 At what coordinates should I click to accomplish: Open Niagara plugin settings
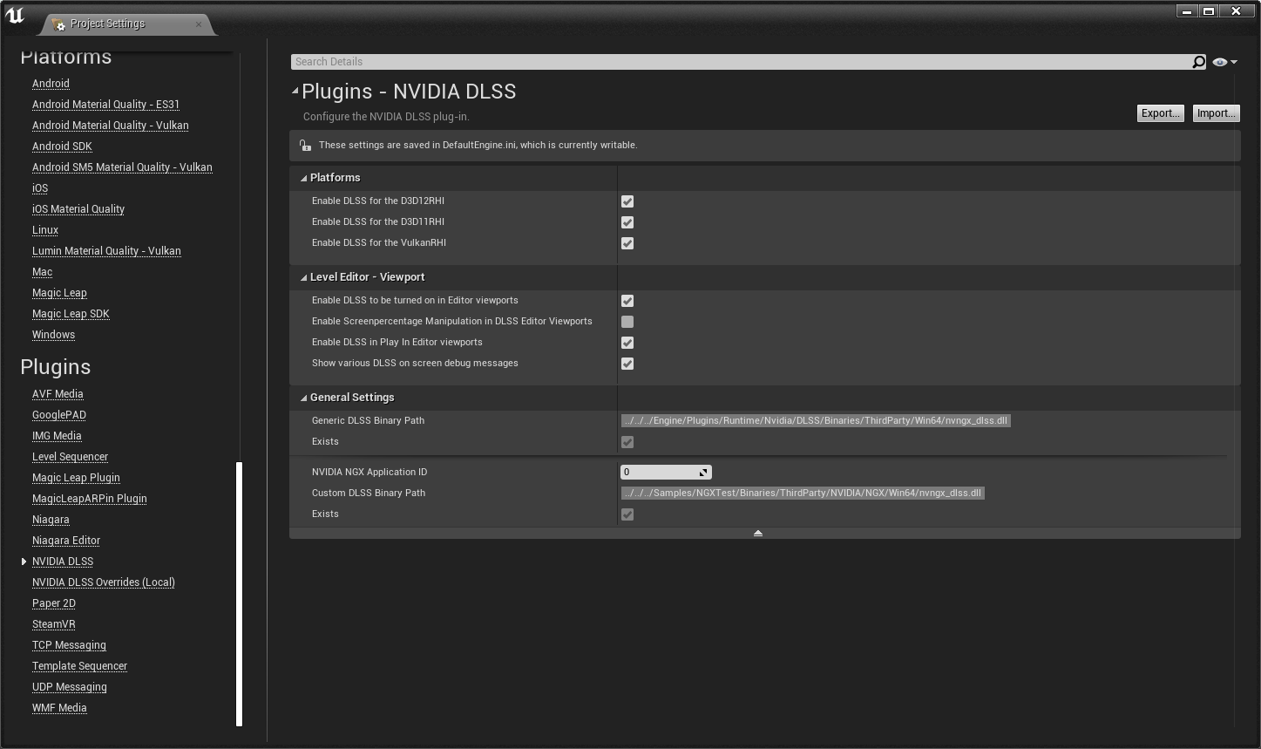click(x=51, y=520)
